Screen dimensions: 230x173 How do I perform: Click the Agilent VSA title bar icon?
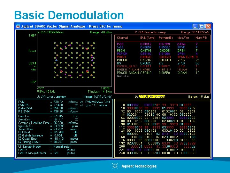(x=18, y=26)
